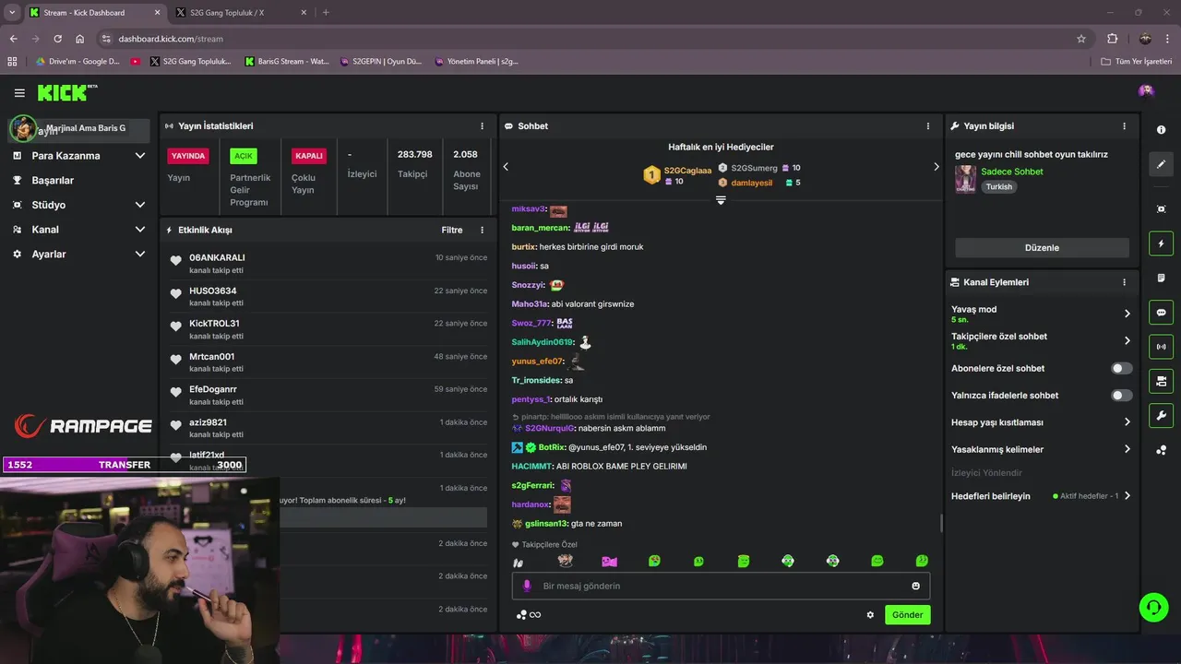Click username BotRix in chat
1181x664 pixels.
tap(552, 447)
